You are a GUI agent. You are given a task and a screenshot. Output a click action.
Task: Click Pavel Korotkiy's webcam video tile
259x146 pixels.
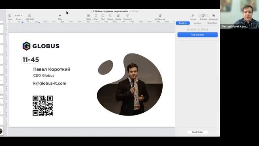tap(240, 15)
